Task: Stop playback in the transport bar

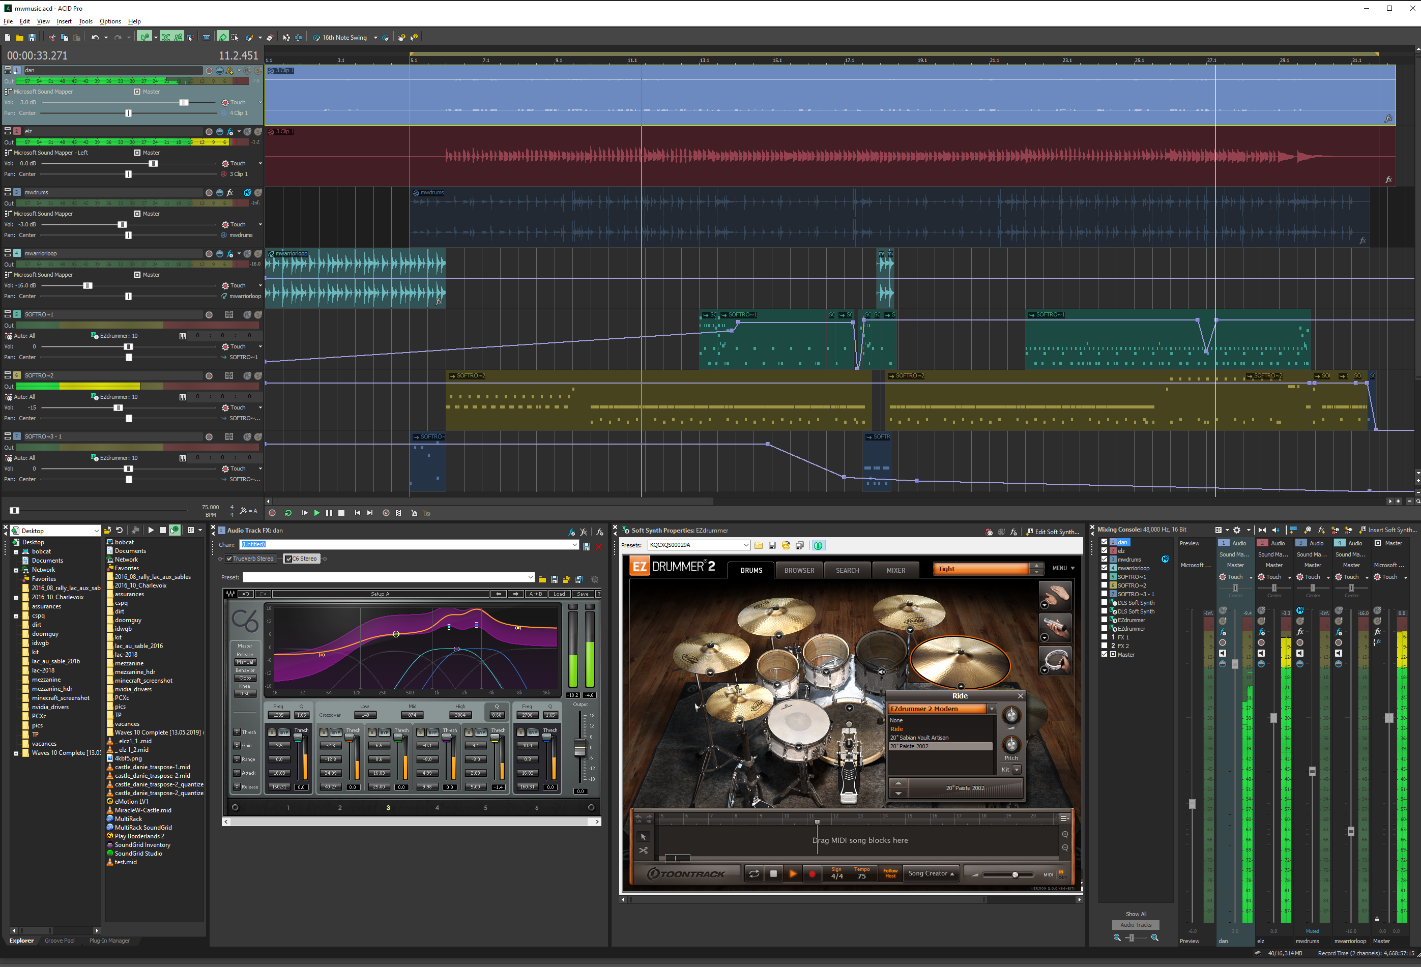Action: (342, 513)
